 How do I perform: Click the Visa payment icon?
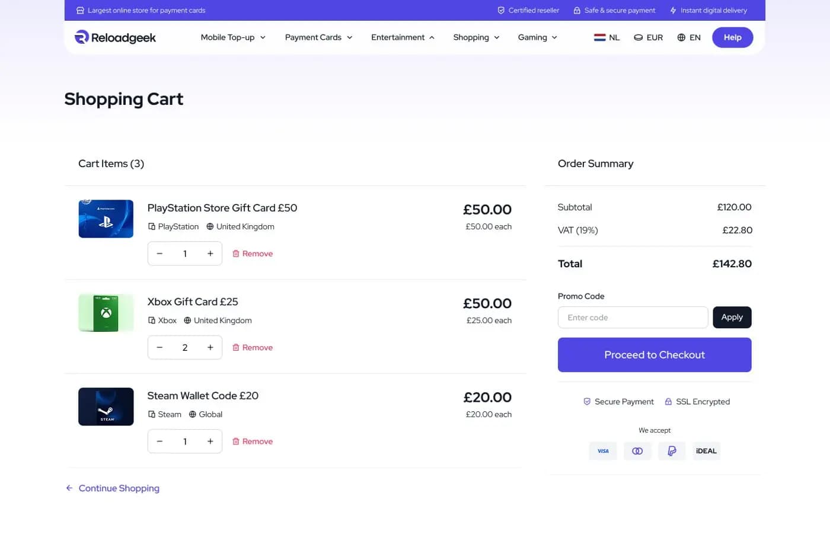point(603,451)
